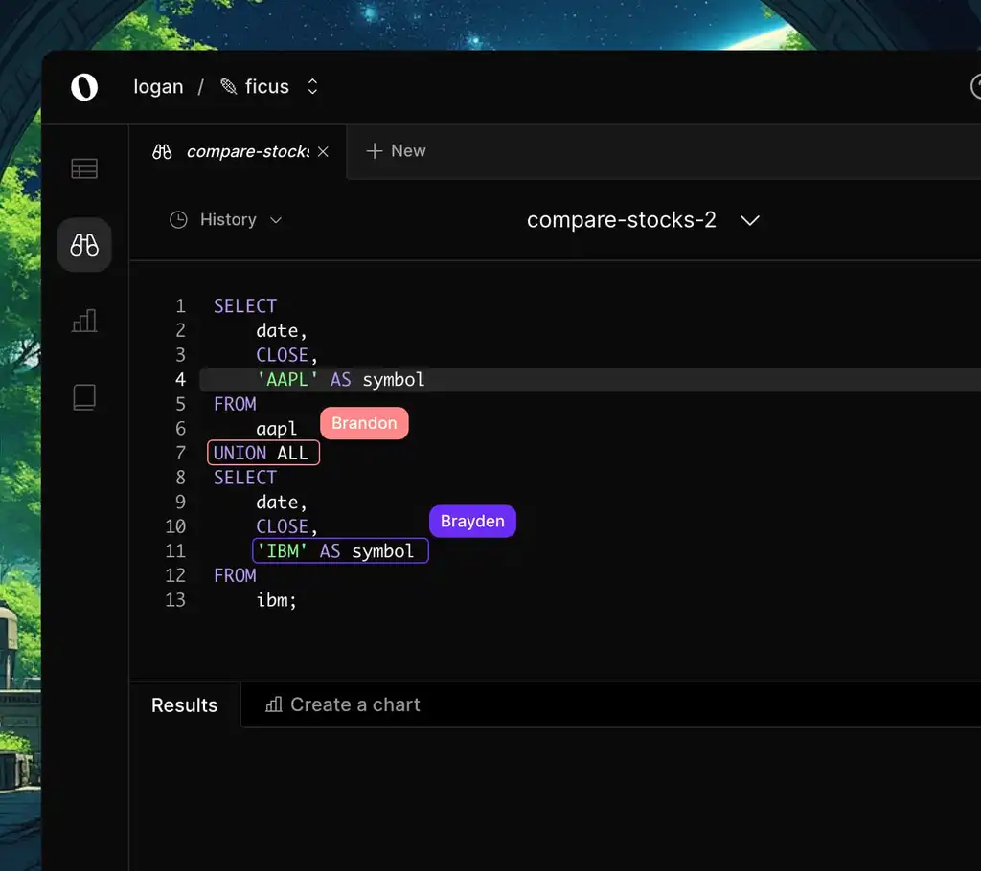Viewport: 981px width, 871px height.
Task: Open help via the question mark icon
Action: click(975, 87)
